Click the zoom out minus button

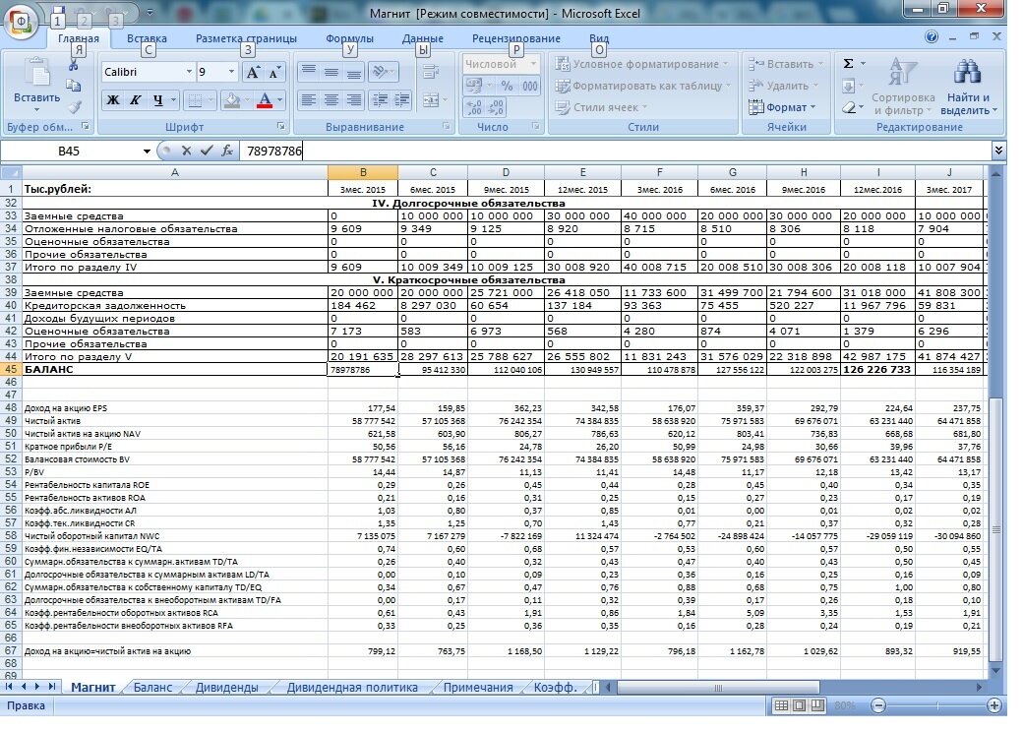coord(878,705)
